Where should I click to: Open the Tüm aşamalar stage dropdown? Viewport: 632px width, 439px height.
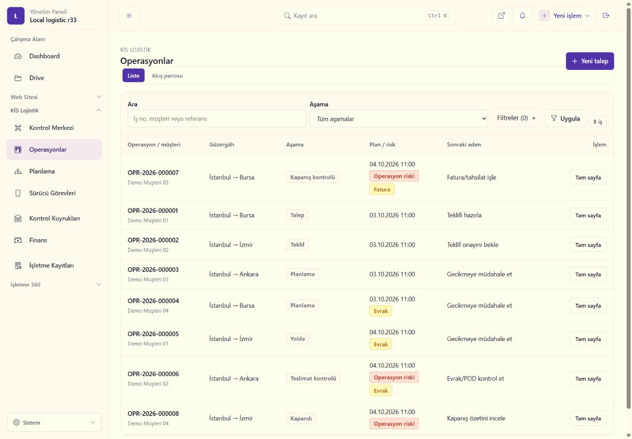coord(399,119)
